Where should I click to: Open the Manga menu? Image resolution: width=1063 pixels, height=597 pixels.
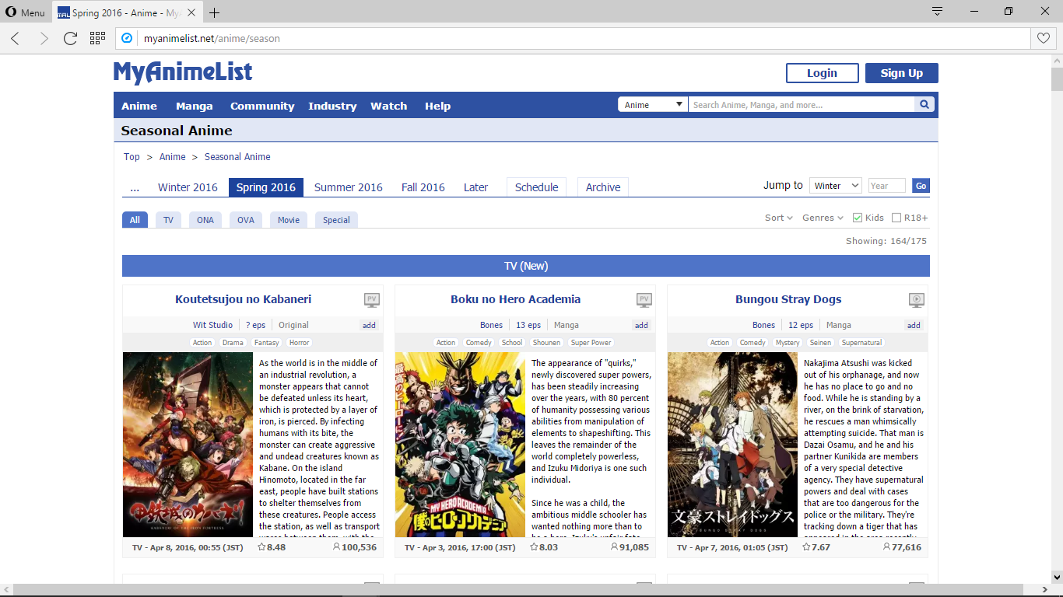pos(194,106)
